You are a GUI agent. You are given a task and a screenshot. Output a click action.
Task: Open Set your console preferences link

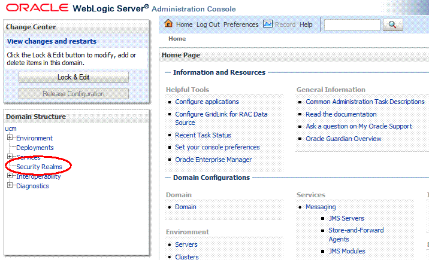click(x=217, y=147)
